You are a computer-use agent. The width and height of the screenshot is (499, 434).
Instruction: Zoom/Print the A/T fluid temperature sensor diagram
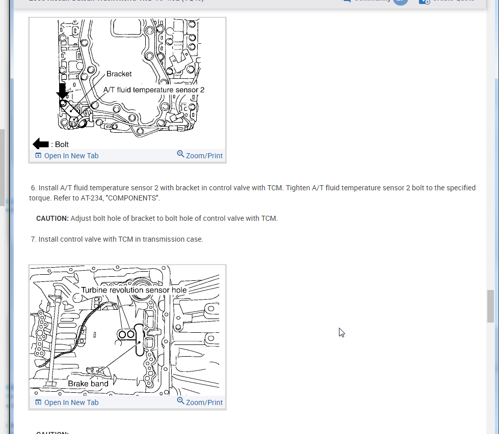[200, 155]
